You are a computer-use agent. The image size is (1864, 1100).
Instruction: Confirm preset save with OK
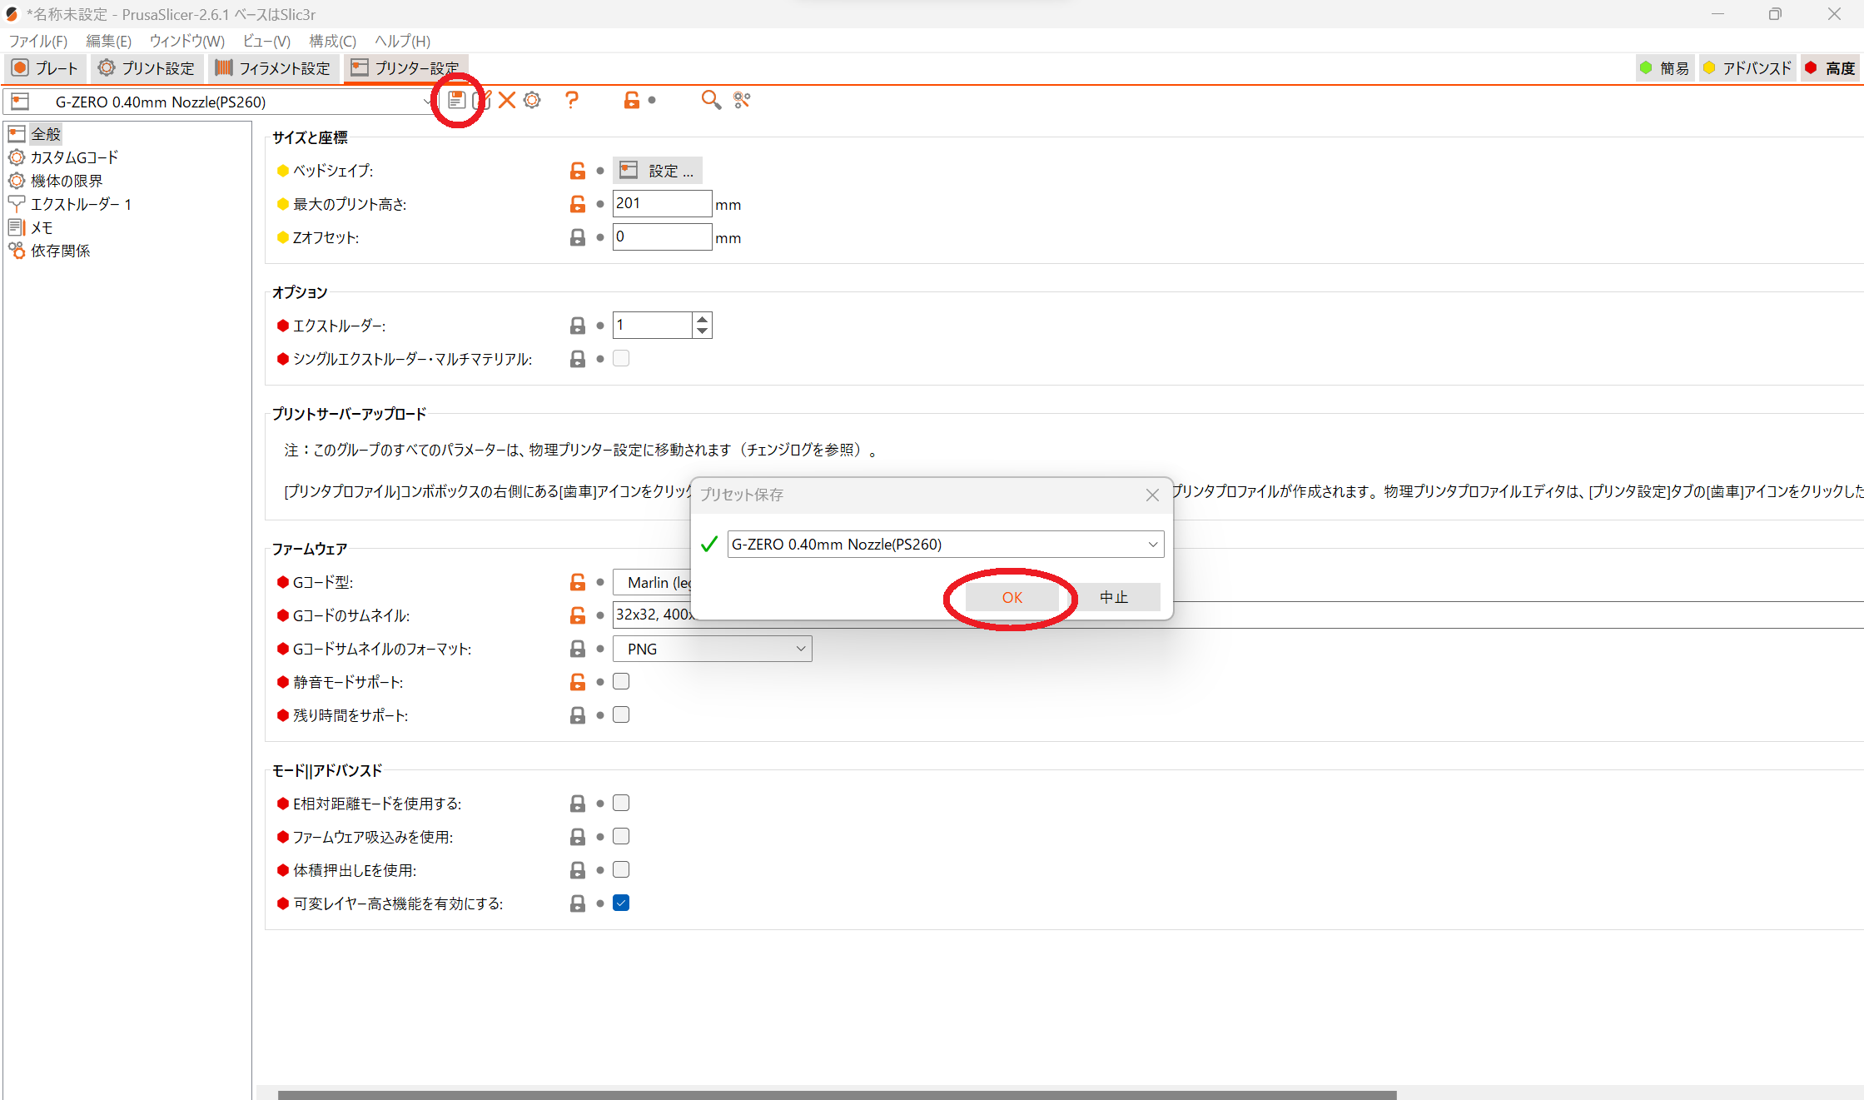1012,597
